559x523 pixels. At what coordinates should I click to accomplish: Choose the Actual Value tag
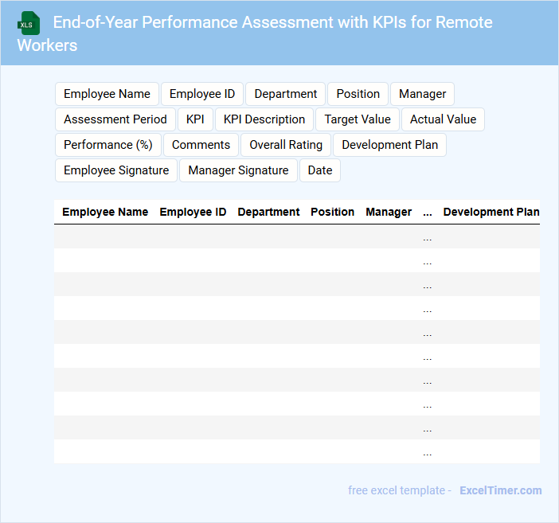point(443,119)
